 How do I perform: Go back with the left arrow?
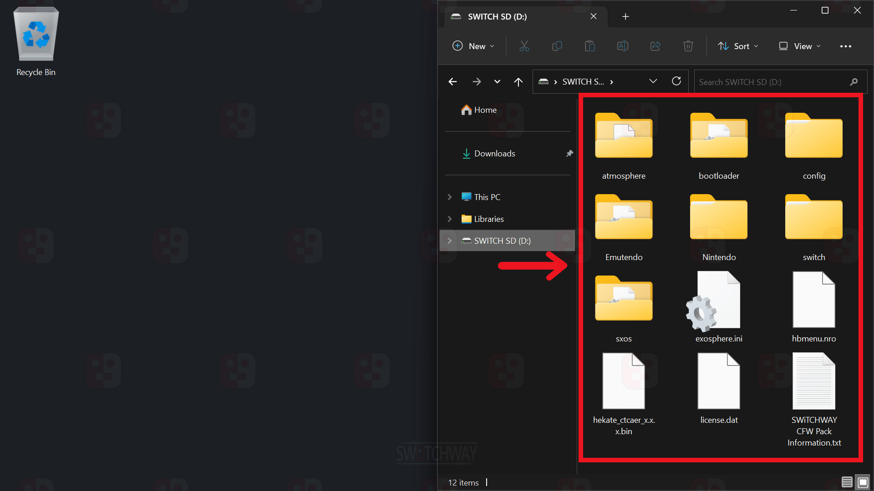point(452,82)
